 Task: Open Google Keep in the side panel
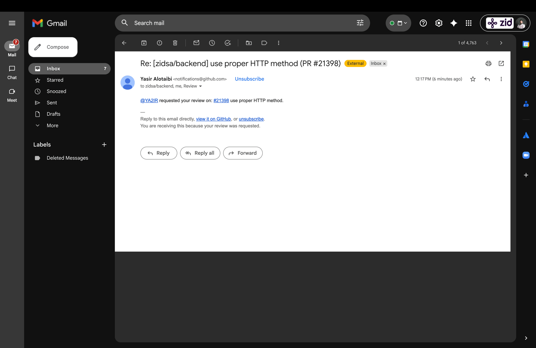coord(526,64)
